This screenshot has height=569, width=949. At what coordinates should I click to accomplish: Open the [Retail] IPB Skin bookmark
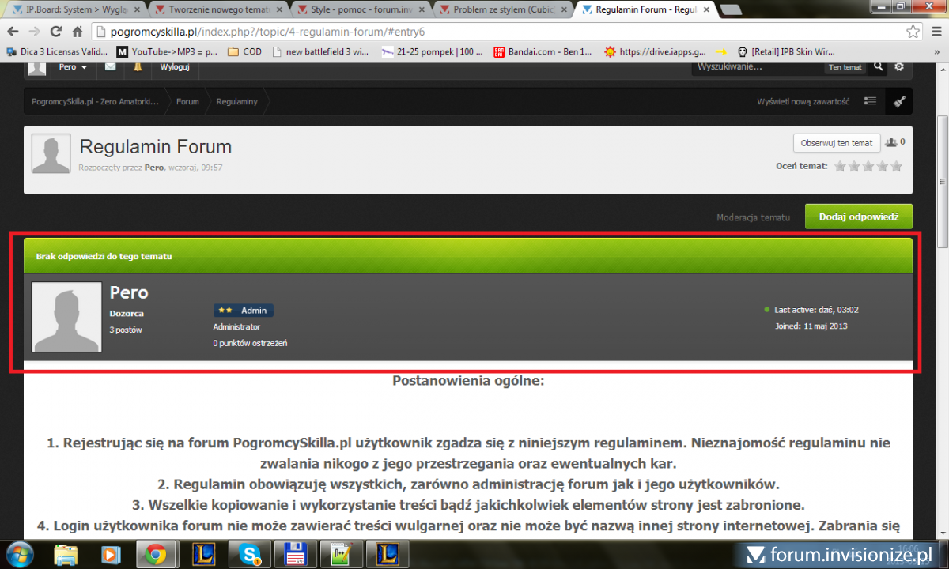786,51
